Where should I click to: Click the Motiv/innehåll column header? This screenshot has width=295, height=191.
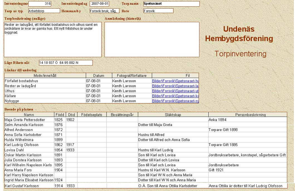[x=45, y=76]
